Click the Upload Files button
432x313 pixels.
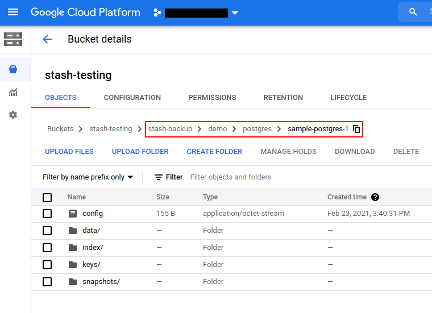pos(69,152)
